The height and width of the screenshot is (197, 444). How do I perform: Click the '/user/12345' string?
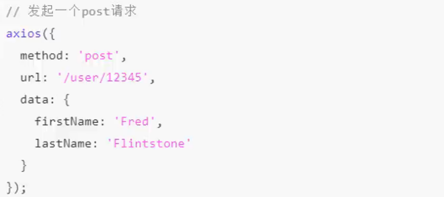(102, 78)
